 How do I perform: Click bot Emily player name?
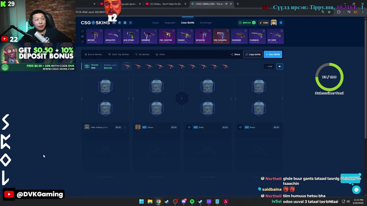click(x=201, y=127)
